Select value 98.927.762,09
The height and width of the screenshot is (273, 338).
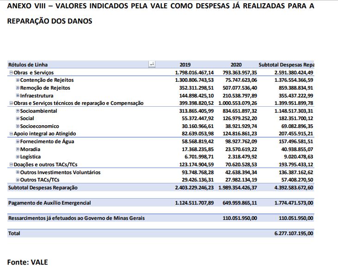(x=241, y=141)
